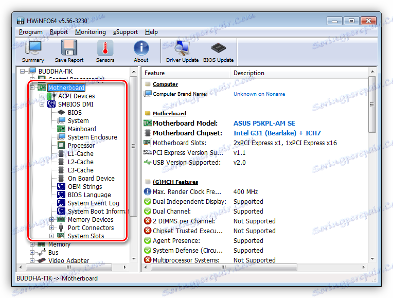Click the System Slots card icon
393x298 pixels.
61,236
